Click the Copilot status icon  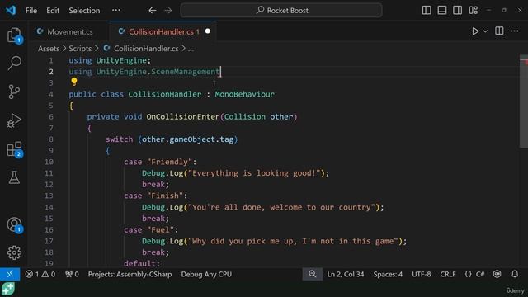coord(497,274)
